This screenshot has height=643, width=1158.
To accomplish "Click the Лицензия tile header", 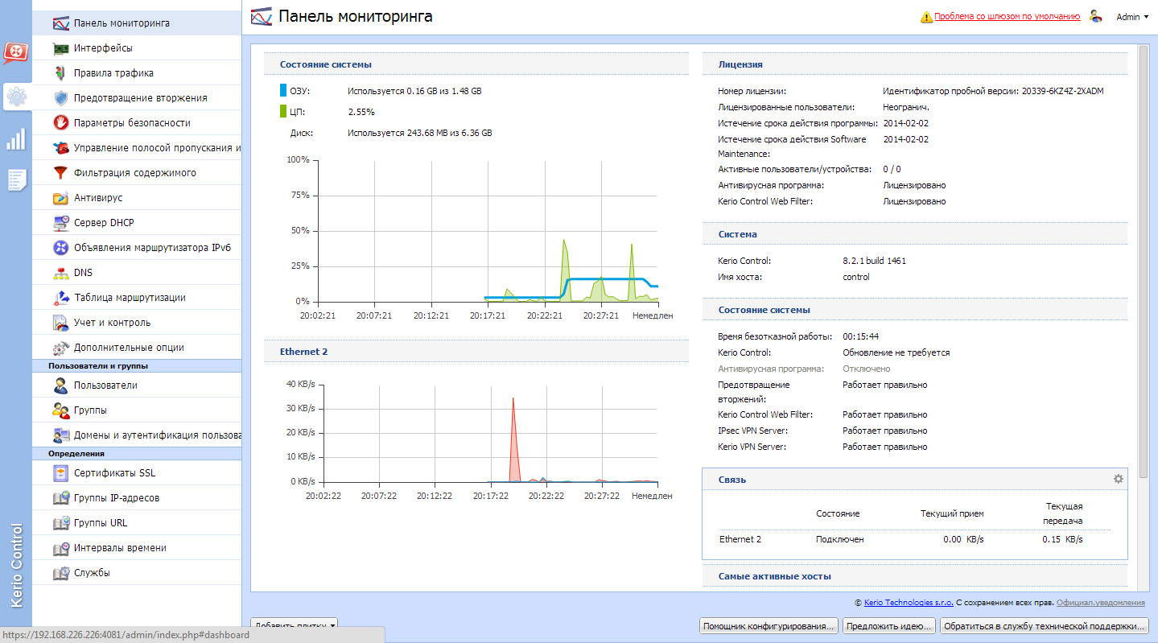I will click(x=915, y=64).
